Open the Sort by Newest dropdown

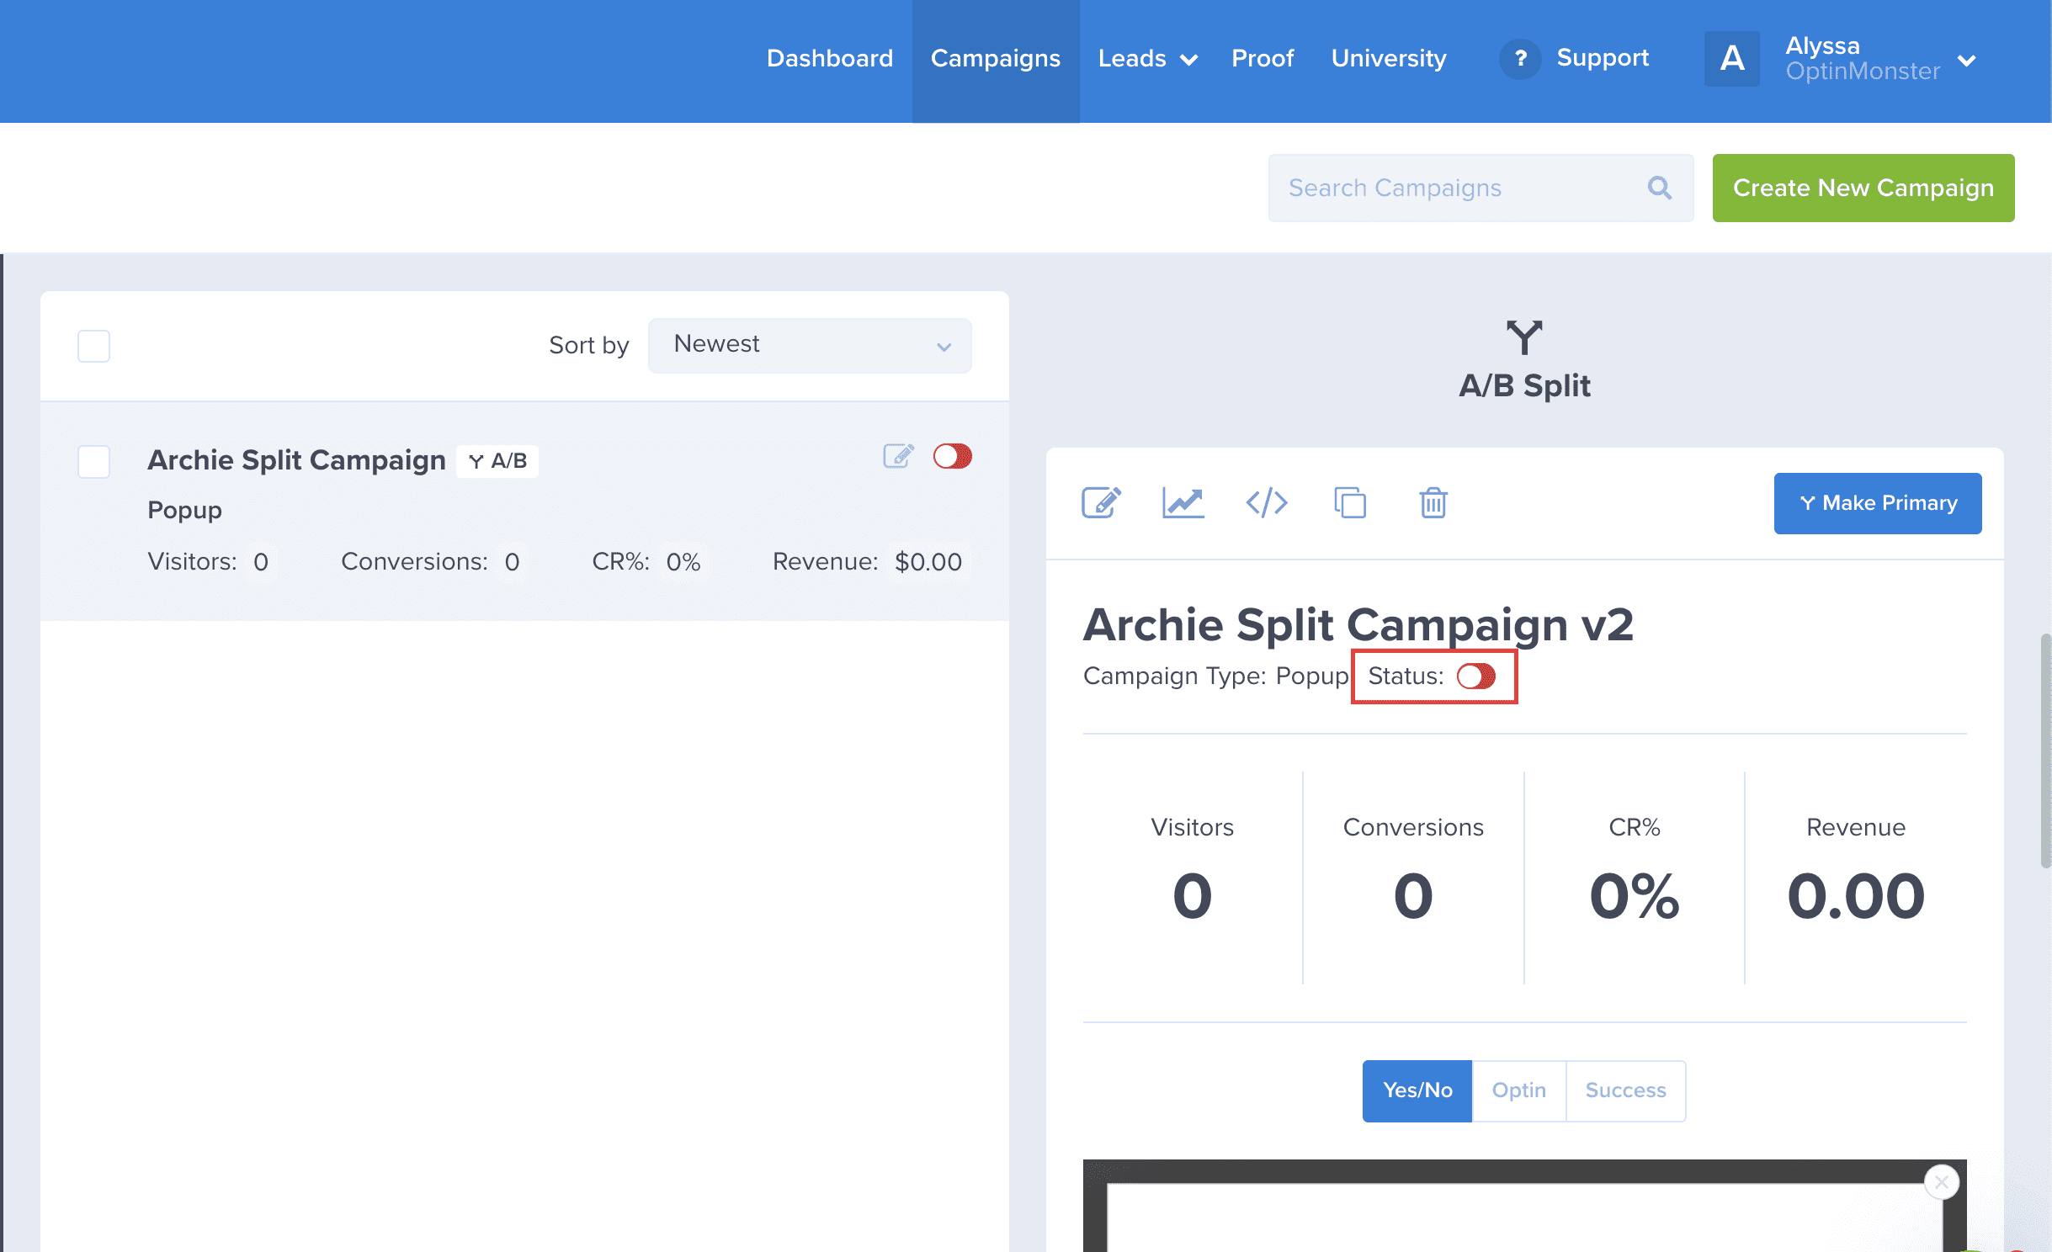coord(809,345)
